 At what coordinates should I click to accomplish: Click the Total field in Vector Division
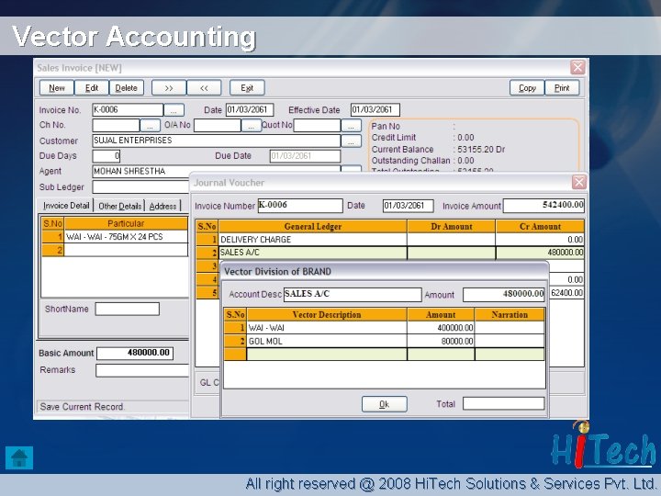503,403
